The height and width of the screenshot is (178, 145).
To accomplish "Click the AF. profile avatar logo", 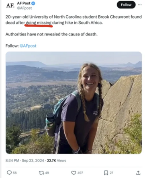I will pyautogui.click(x=10, y=6).
